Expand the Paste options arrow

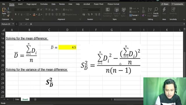[4, 16]
